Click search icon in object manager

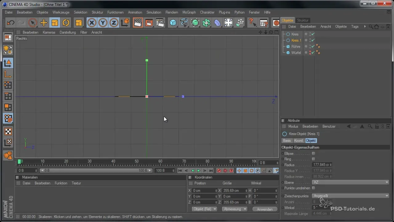[x=371, y=27]
